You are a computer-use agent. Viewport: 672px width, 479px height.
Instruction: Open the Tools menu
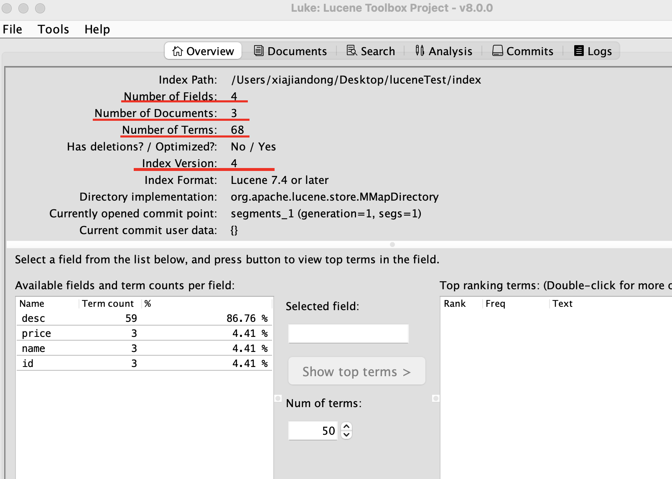pos(53,29)
